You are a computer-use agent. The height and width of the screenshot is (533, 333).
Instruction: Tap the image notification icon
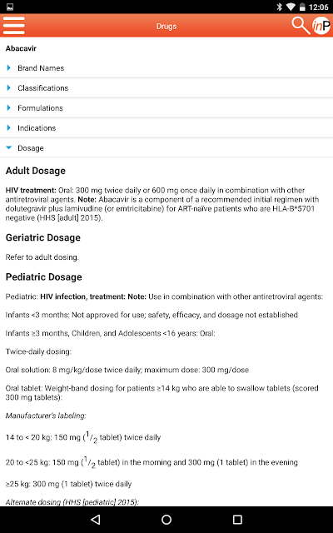[10, 7]
